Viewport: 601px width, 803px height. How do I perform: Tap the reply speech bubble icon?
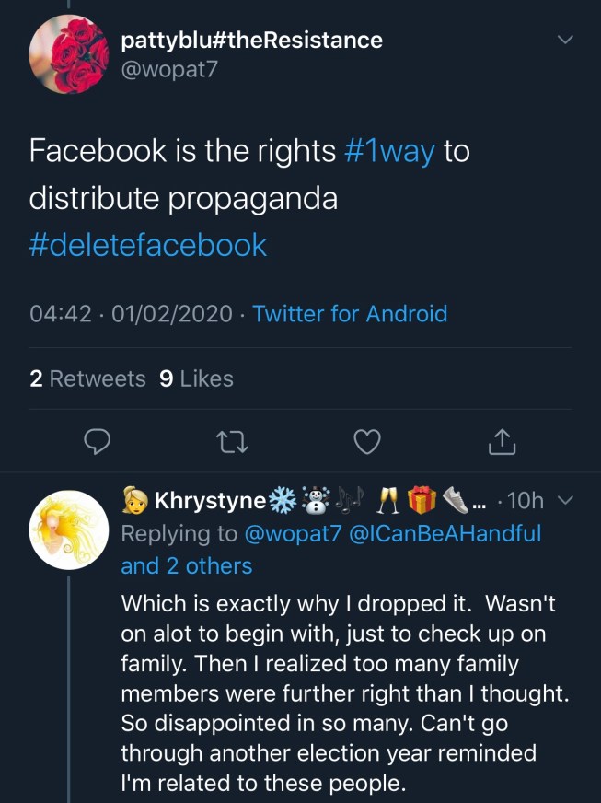click(98, 443)
